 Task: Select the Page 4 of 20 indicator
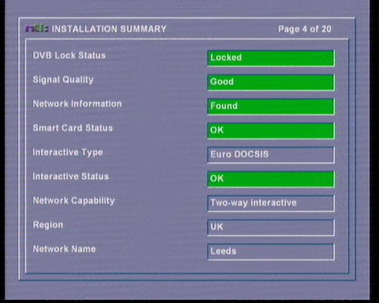(x=304, y=29)
